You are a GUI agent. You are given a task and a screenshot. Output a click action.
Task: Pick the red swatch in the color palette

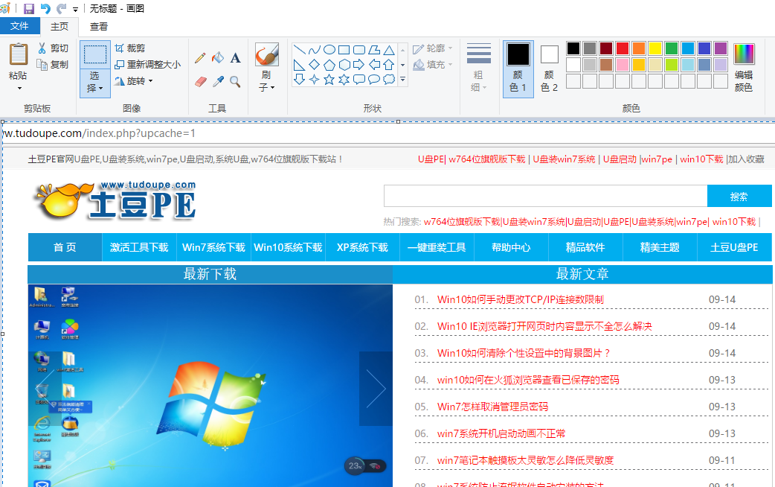tap(623, 48)
